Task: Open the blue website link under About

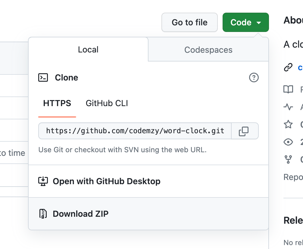Action: [x=300, y=68]
